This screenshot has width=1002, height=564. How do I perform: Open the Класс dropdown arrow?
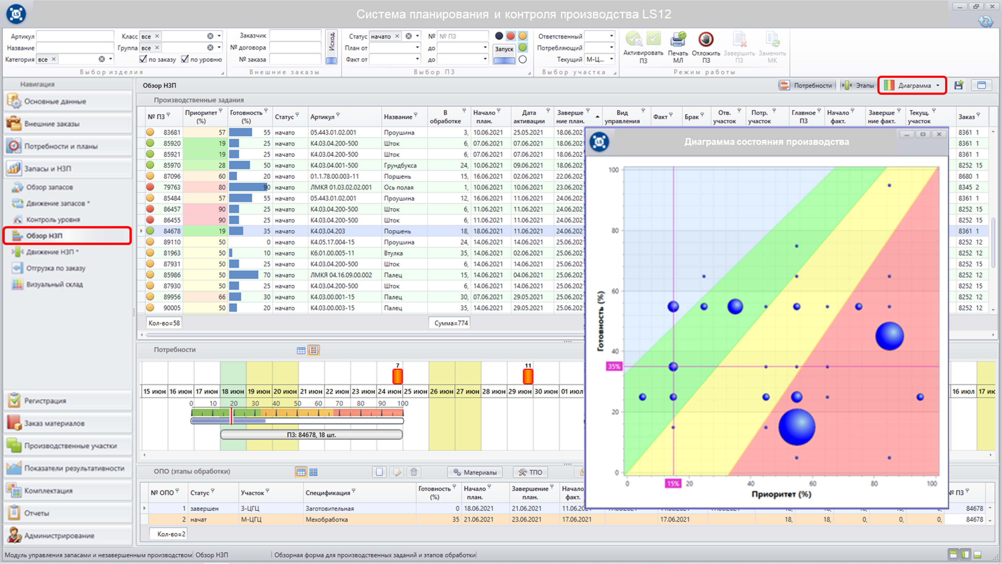point(219,36)
